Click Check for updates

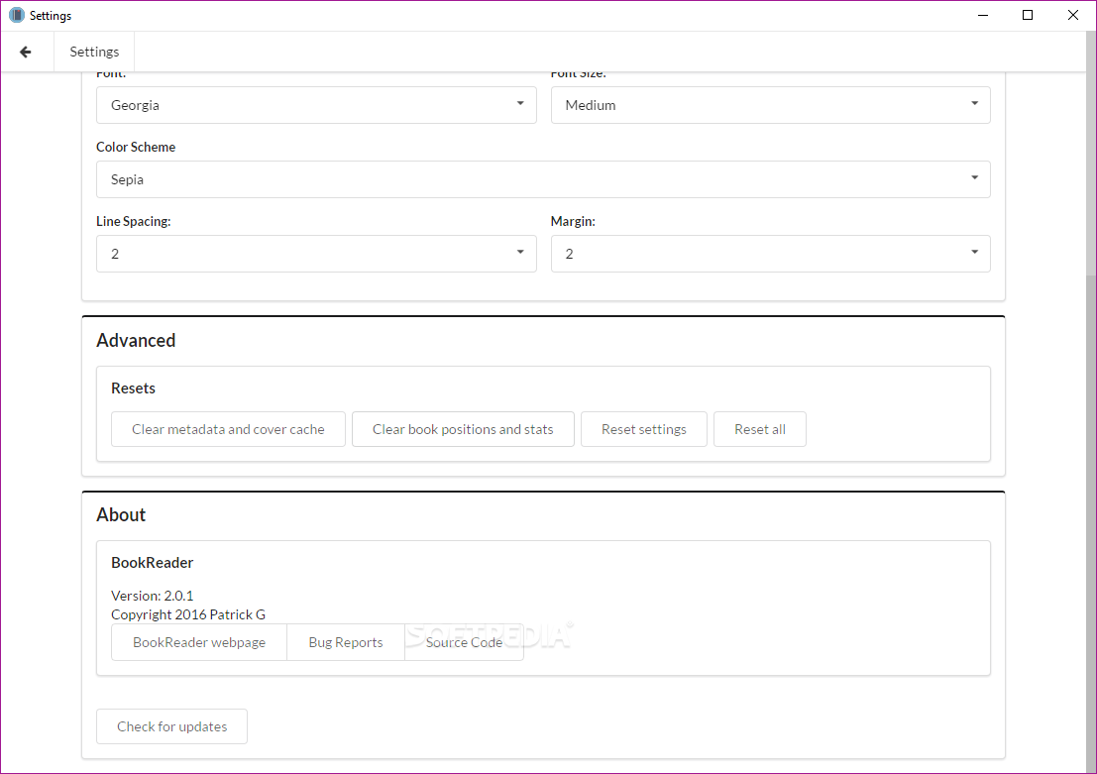tap(172, 726)
